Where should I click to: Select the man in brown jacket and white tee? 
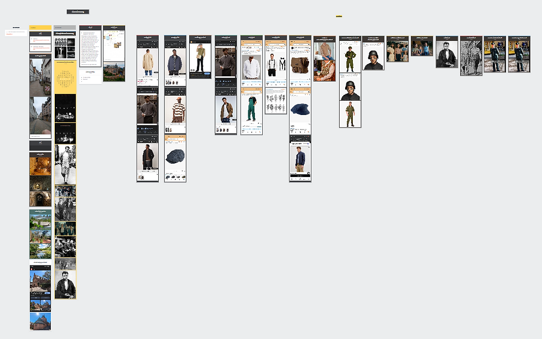click(226, 110)
